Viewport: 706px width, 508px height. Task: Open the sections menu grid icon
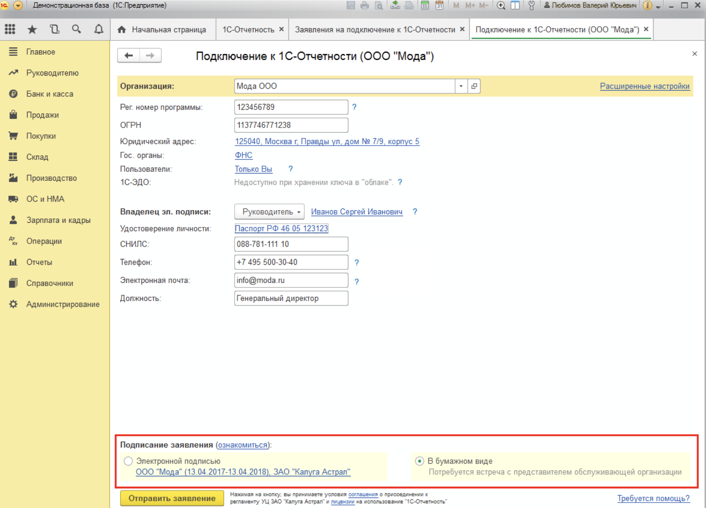pos(10,29)
